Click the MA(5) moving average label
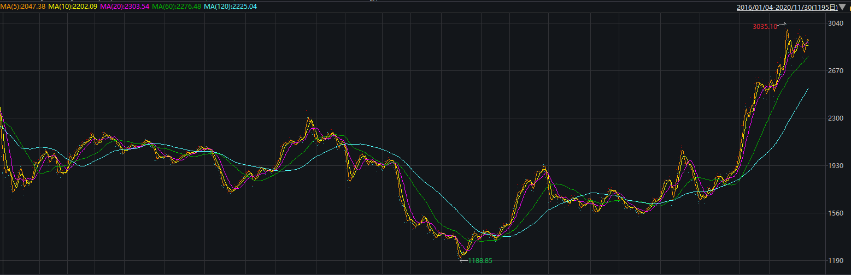The height and width of the screenshot is (275, 851). [23, 7]
